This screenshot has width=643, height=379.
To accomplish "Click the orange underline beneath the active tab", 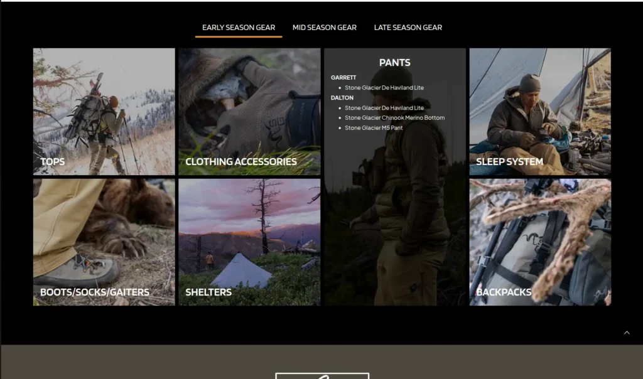I will point(239,37).
